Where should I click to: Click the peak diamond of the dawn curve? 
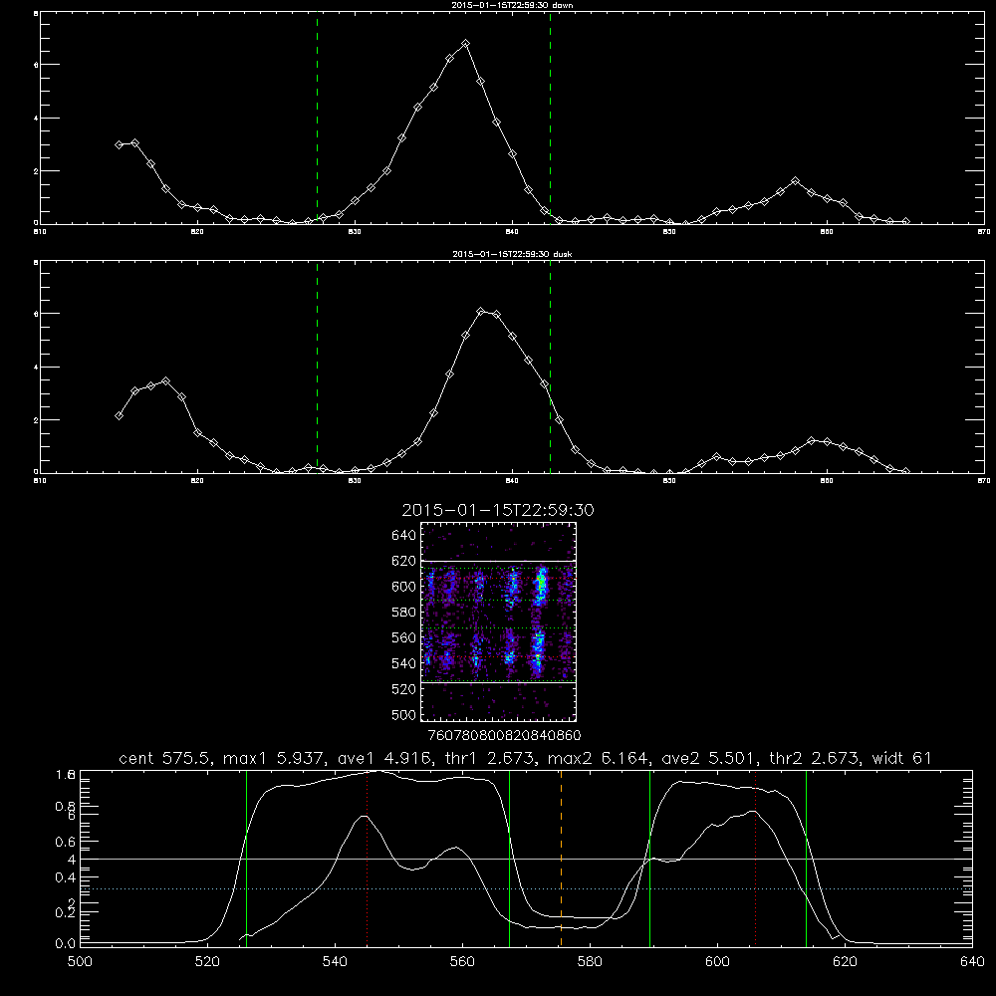coord(465,44)
